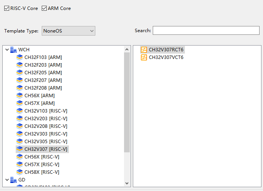Pick the CH32V307VCT6 chip model

tap(166, 57)
